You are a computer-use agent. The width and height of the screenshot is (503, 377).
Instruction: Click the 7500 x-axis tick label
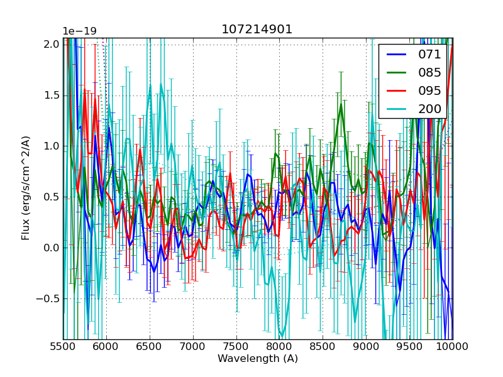tap(236, 346)
